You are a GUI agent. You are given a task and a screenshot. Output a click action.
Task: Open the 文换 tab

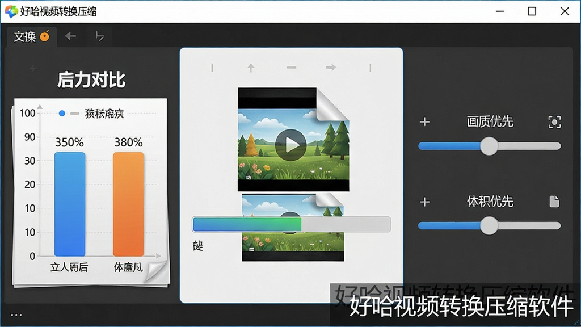(x=32, y=36)
